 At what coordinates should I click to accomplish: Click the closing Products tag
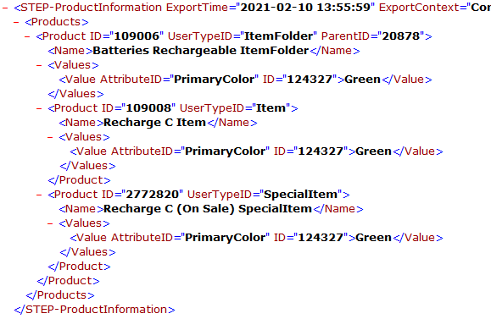click(x=60, y=295)
